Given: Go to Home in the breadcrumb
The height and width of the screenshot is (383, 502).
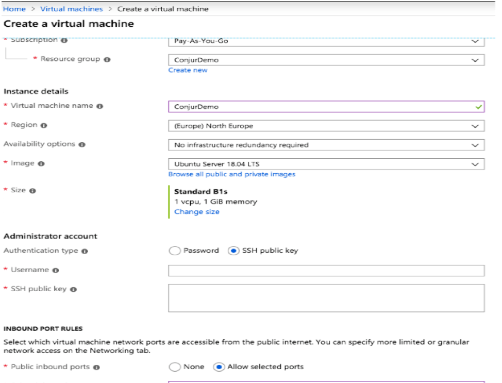Looking at the screenshot, I should [14, 9].
